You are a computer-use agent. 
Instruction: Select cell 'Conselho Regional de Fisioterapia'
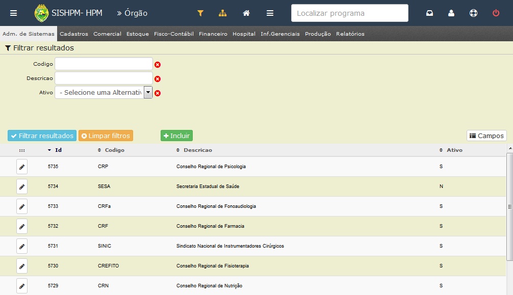click(x=213, y=266)
